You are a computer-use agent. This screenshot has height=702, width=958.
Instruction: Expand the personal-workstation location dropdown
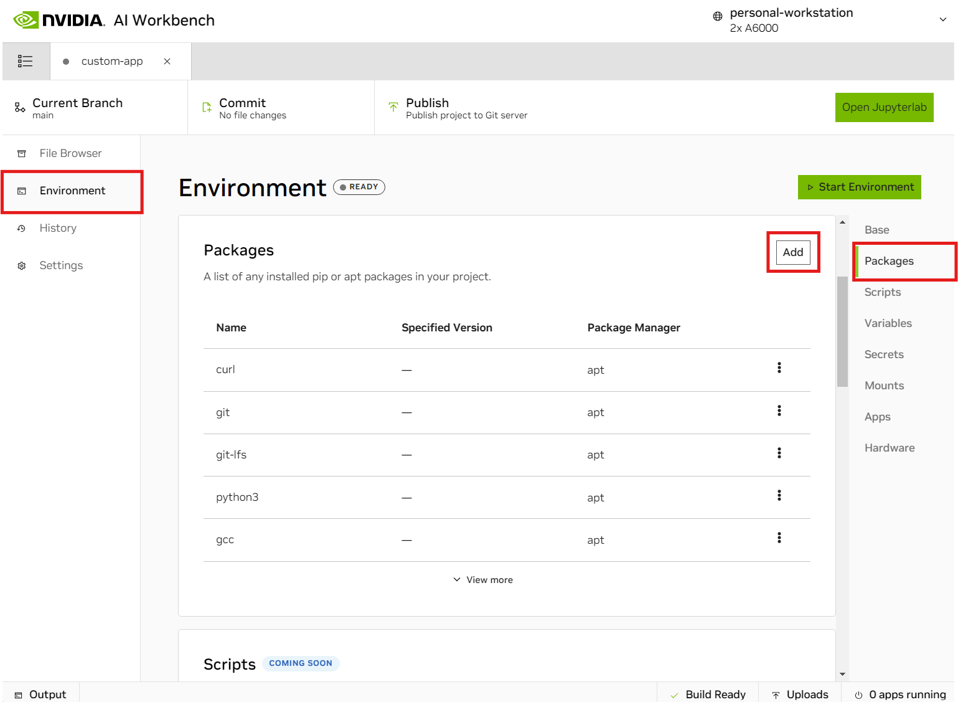942,19
